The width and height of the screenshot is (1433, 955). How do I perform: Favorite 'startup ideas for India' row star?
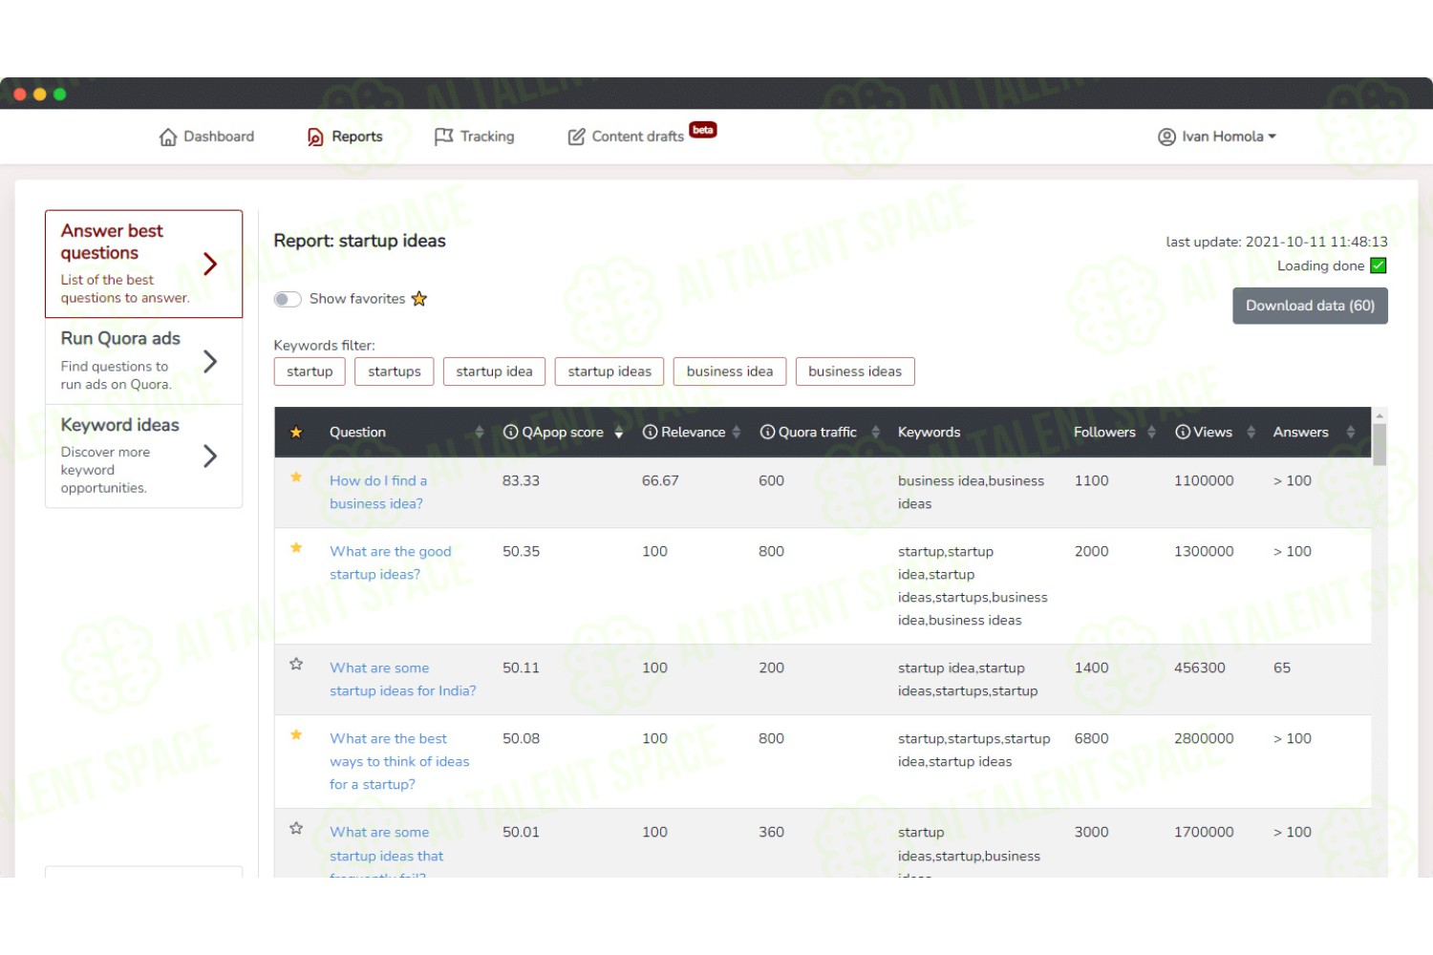point(296,664)
